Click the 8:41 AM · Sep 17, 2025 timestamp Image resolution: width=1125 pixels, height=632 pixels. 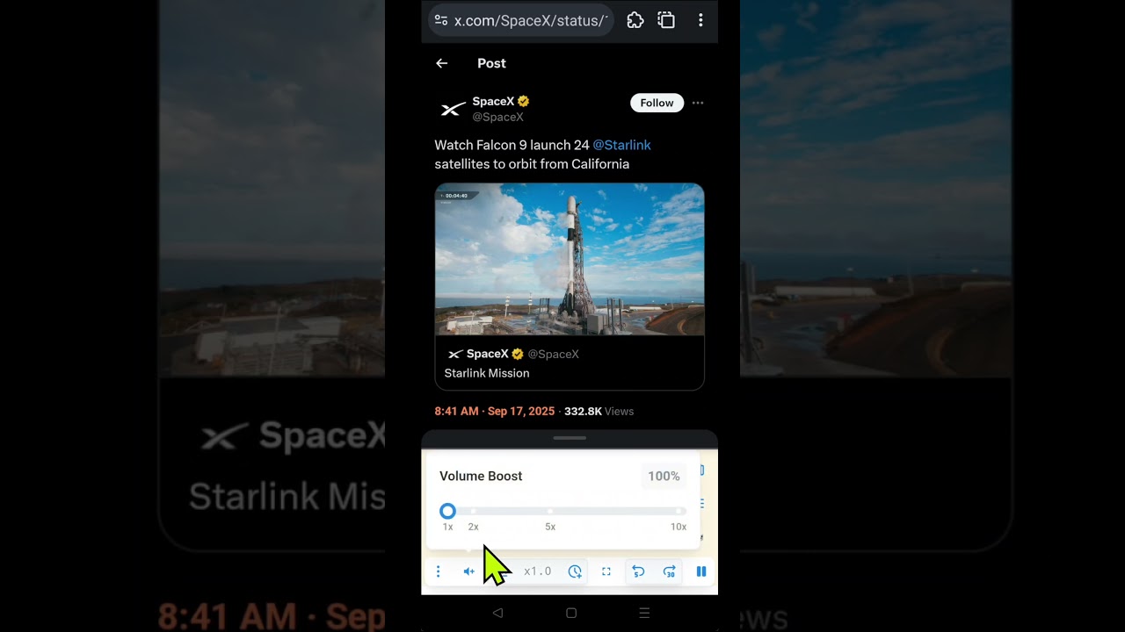tap(495, 411)
